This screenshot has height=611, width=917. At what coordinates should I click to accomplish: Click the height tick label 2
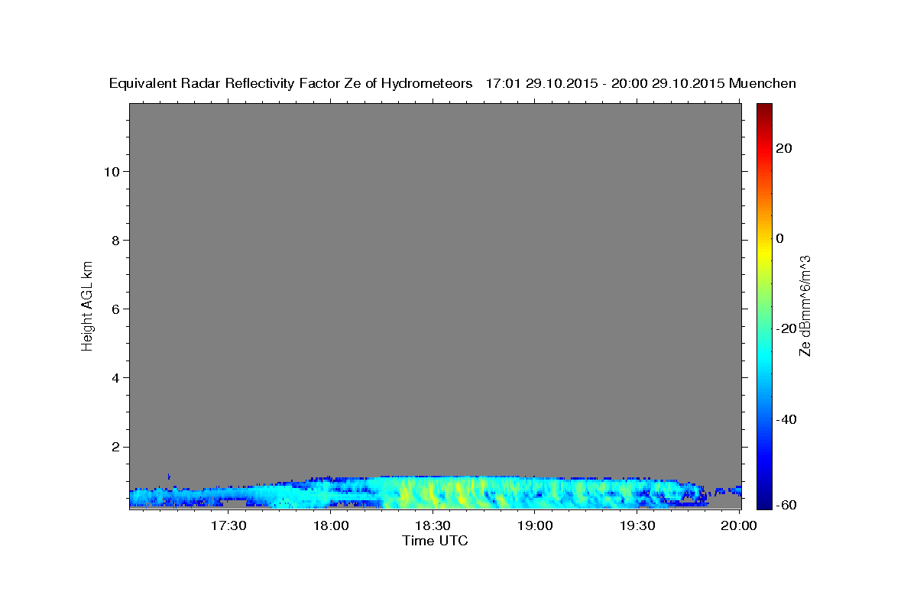[x=115, y=446]
